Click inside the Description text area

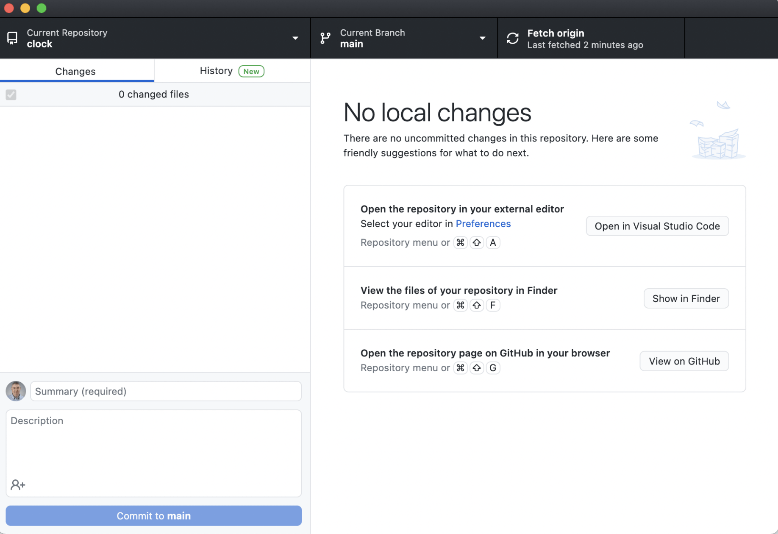pos(153,445)
